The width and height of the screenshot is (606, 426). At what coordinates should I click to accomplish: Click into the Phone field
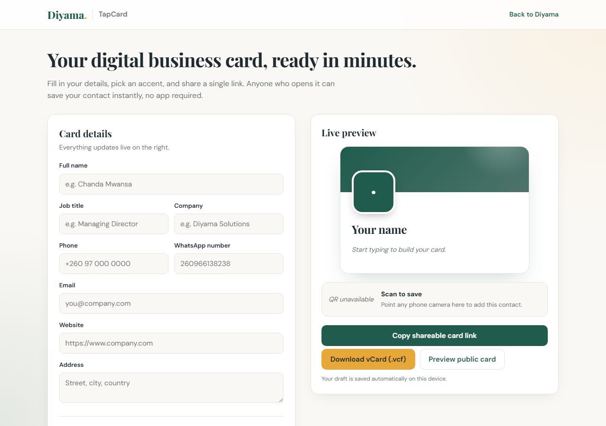[x=114, y=264]
